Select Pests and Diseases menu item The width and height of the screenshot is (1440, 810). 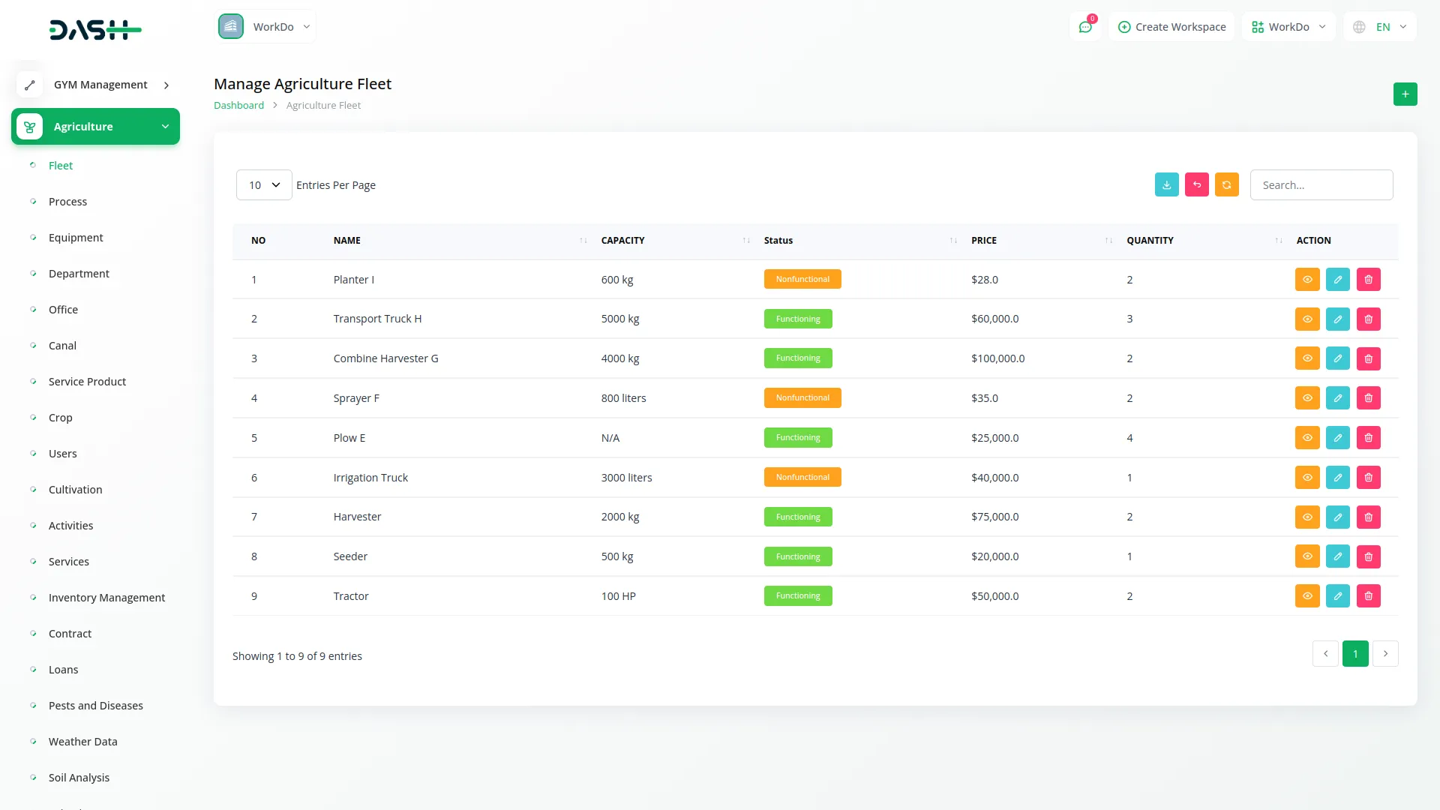click(x=95, y=706)
